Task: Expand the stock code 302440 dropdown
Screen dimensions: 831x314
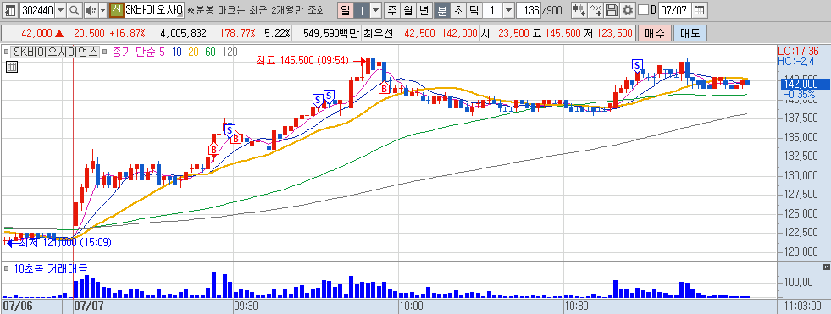Action: (x=60, y=10)
